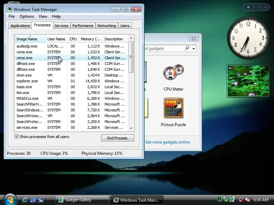Click Switch between windows quick launch icon
Screen dimensions: 274x205
(41, 200)
